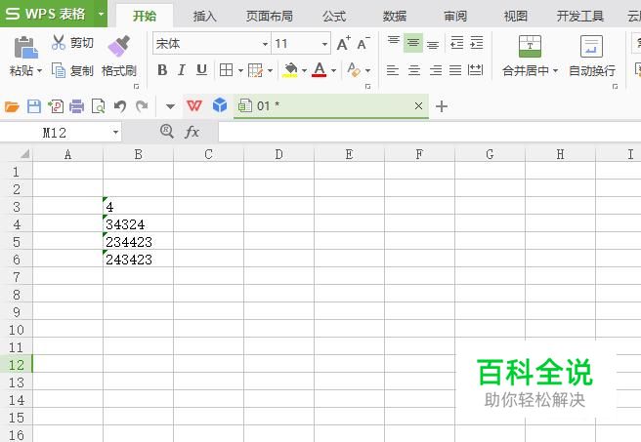The height and width of the screenshot is (442, 641).
Task: Open the 视图 tab
Action: click(515, 16)
